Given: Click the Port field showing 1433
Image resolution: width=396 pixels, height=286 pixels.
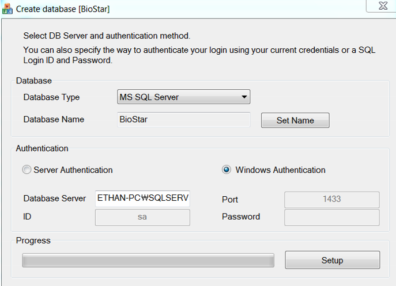Looking at the screenshot, I should click(332, 200).
